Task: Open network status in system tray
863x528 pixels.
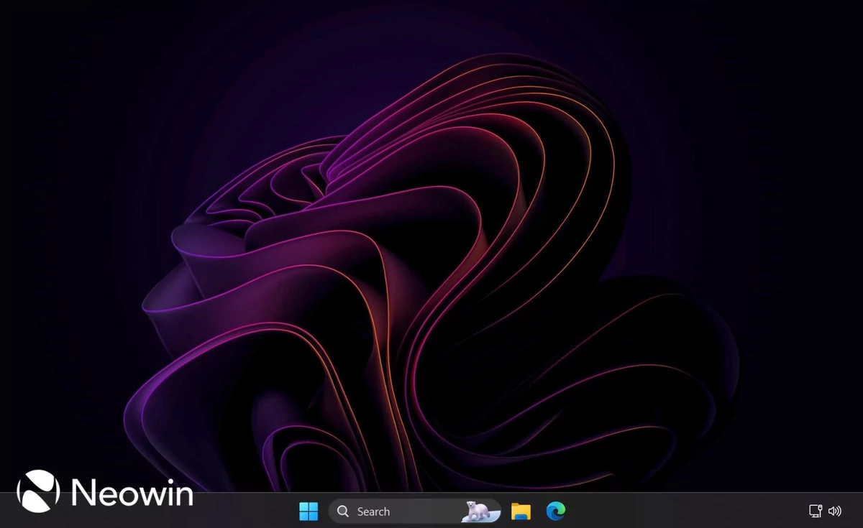Action: click(816, 511)
